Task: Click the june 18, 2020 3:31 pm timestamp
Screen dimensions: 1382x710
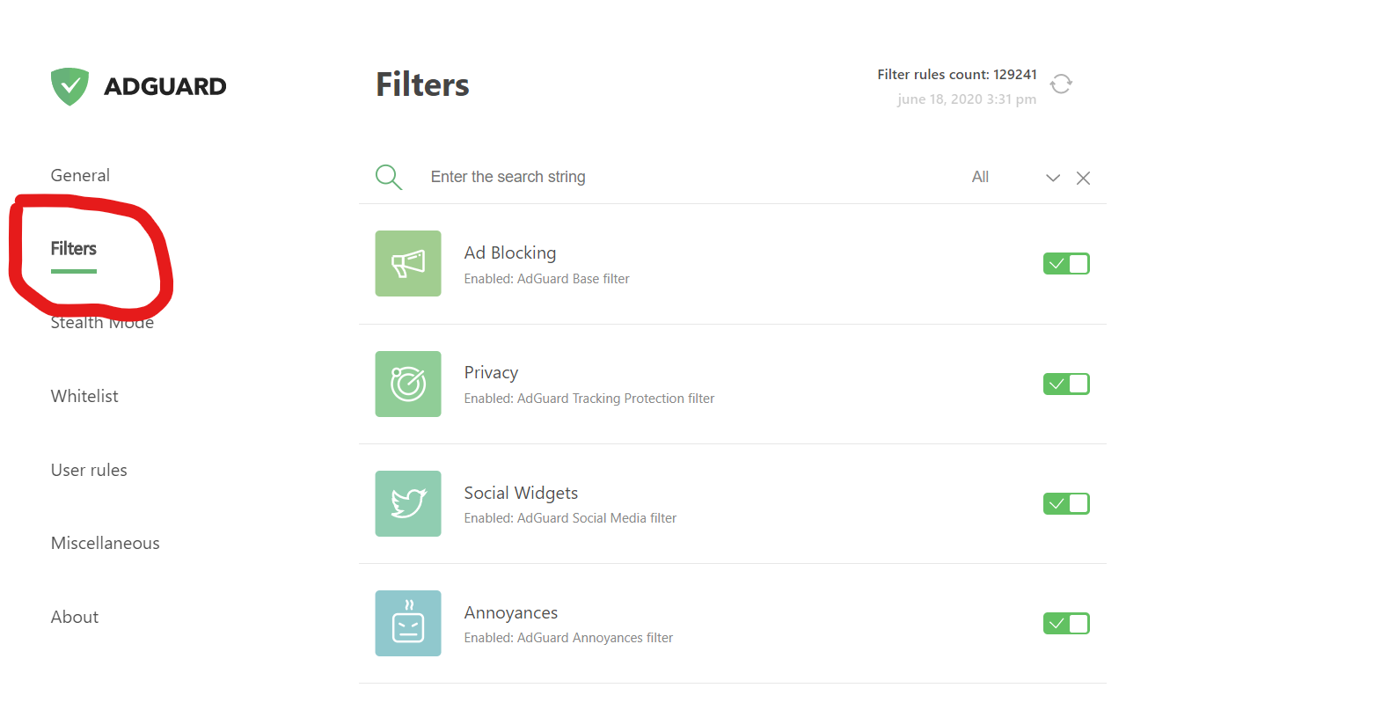Action: coord(967,99)
